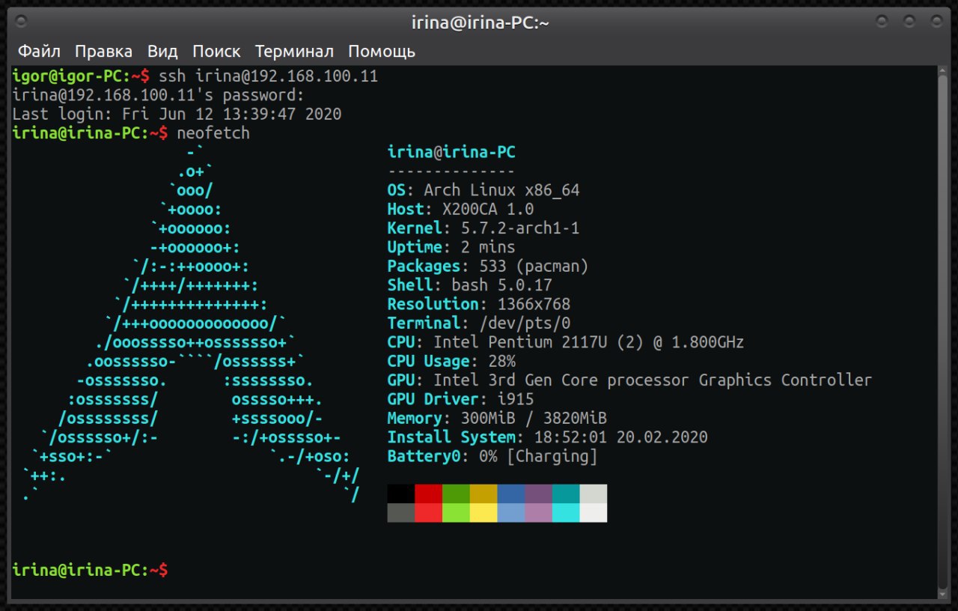Click the 'GPU: Intel 3rd Gen Core' line
Screen dimensions: 958x611
pos(629,380)
